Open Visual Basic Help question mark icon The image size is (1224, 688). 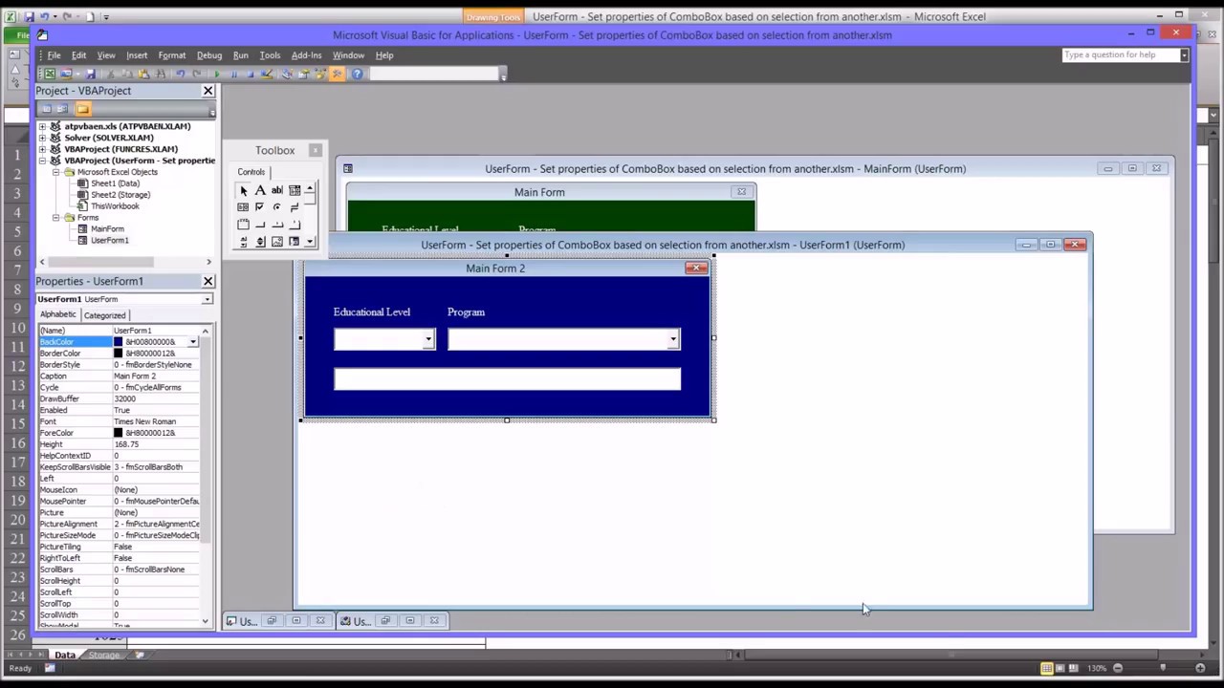coord(358,74)
